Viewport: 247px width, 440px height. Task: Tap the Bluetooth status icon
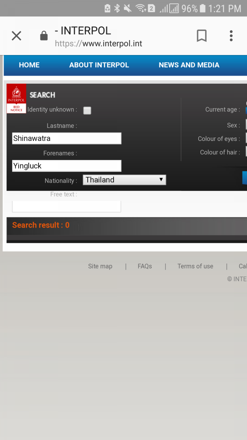[x=117, y=8]
